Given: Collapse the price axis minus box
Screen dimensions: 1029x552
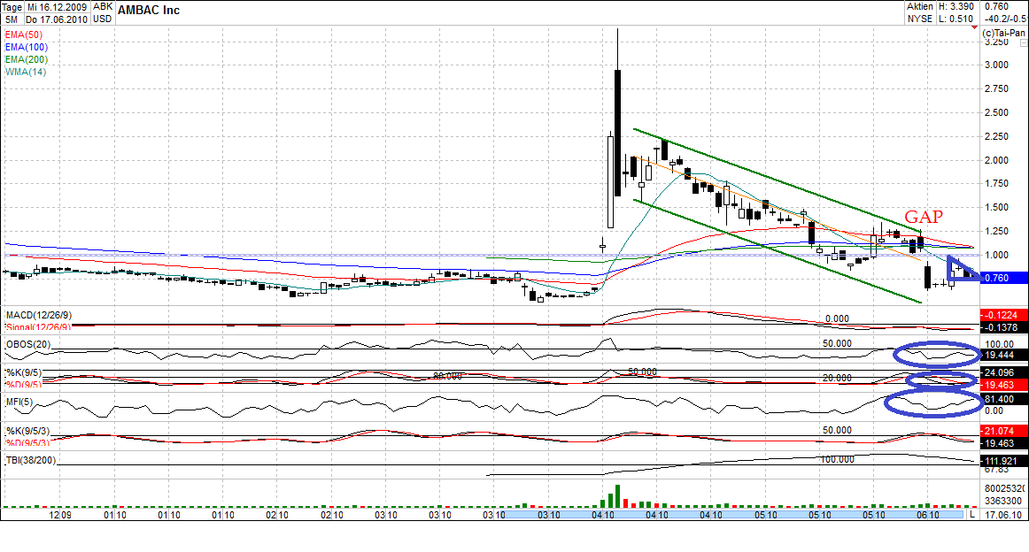Looking at the screenshot, I should pyautogui.click(x=1024, y=42).
